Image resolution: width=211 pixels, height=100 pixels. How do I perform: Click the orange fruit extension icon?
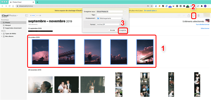(160, 6)
